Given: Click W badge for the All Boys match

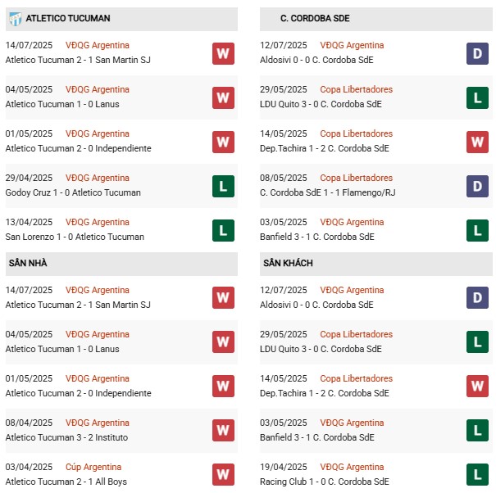Looking at the screenshot, I should tap(223, 475).
